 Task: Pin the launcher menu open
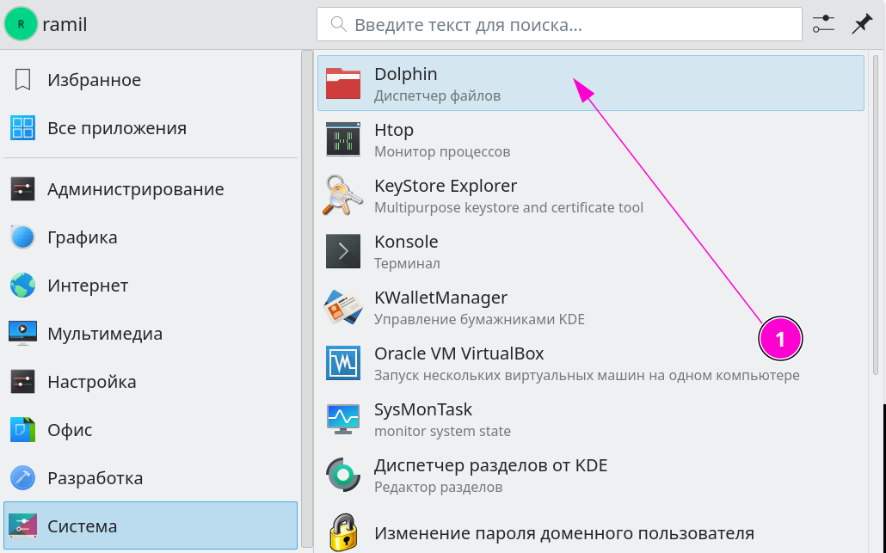pos(862,24)
